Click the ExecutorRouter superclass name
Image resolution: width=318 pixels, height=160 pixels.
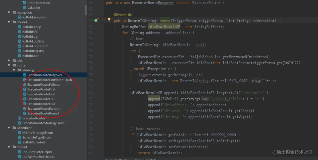click(206, 3)
